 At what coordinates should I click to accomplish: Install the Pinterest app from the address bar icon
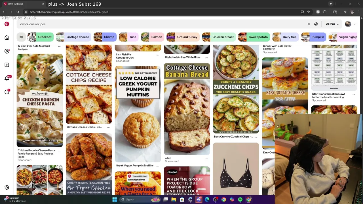tap(302, 12)
